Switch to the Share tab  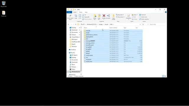81,12
